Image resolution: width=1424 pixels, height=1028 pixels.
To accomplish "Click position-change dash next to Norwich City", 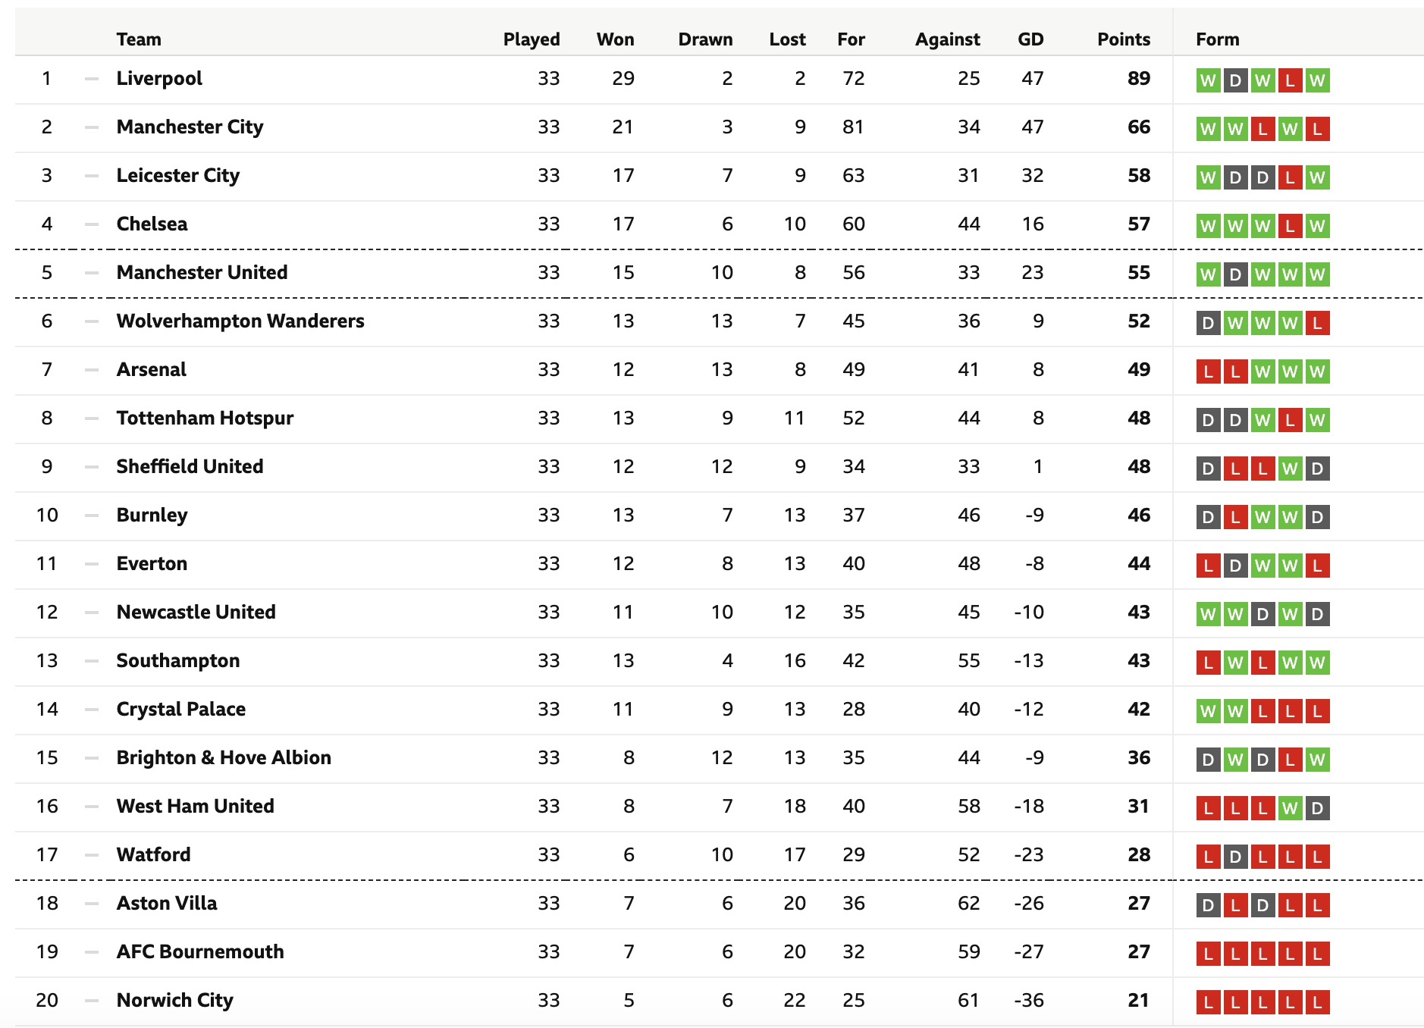I will pos(92,1001).
